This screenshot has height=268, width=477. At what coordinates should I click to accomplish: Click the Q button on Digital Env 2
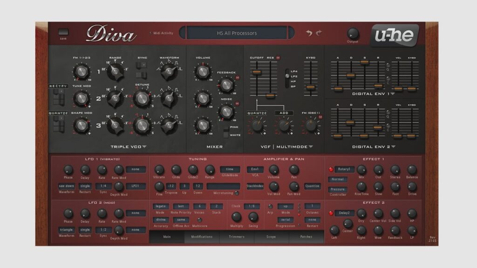pos(388,112)
